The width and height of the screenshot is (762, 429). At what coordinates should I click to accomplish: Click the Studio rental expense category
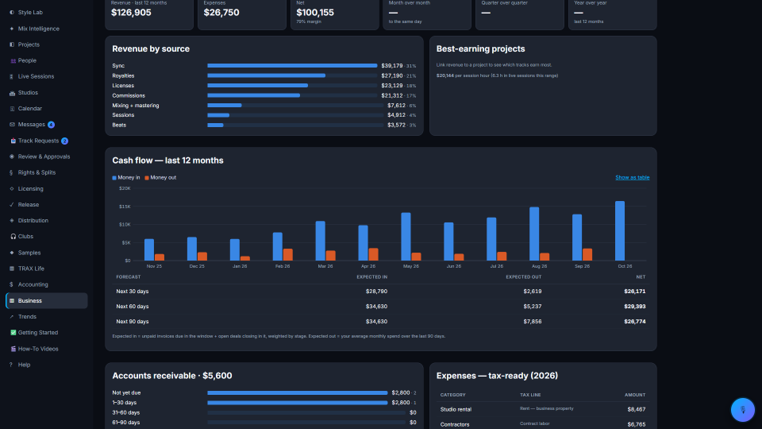(x=456, y=410)
